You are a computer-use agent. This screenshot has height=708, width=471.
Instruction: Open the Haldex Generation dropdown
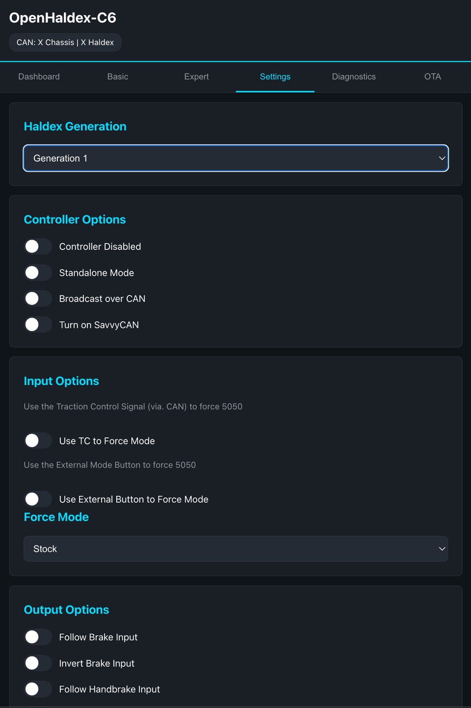click(x=235, y=158)
